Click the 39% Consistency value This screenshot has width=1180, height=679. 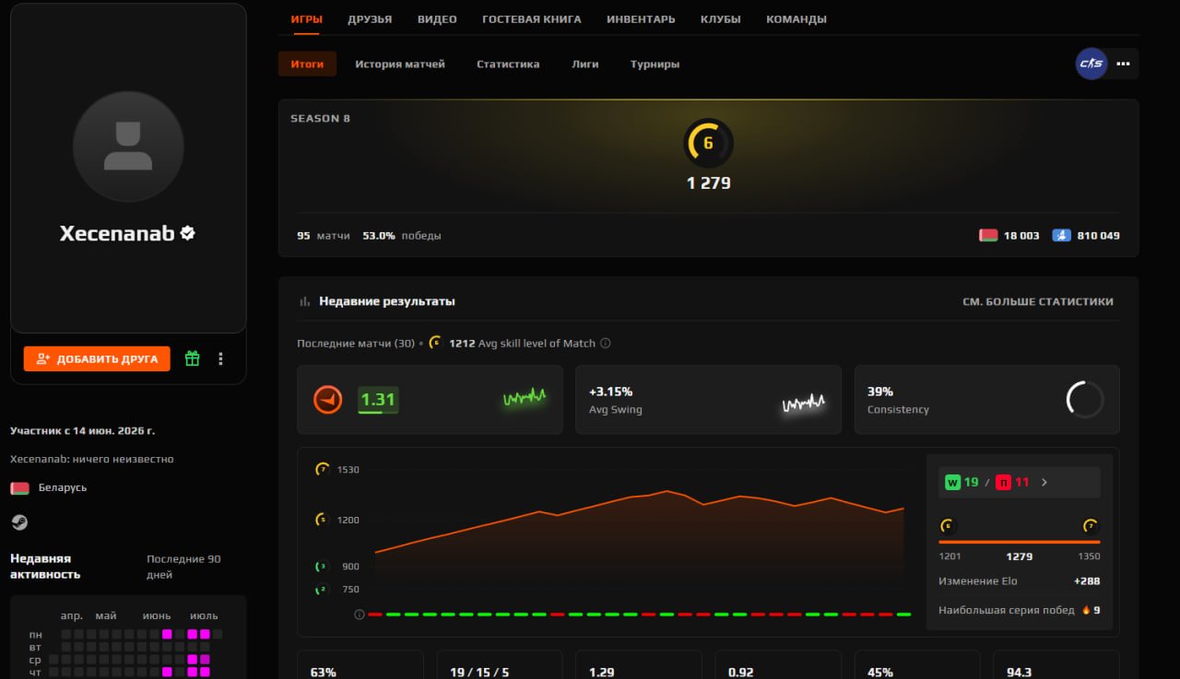pyautogui.click(x=880, y=392)
